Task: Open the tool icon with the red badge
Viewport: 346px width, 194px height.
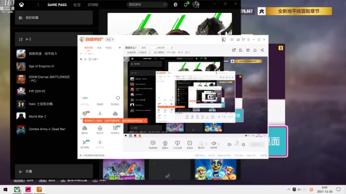Action: (85, 113)
